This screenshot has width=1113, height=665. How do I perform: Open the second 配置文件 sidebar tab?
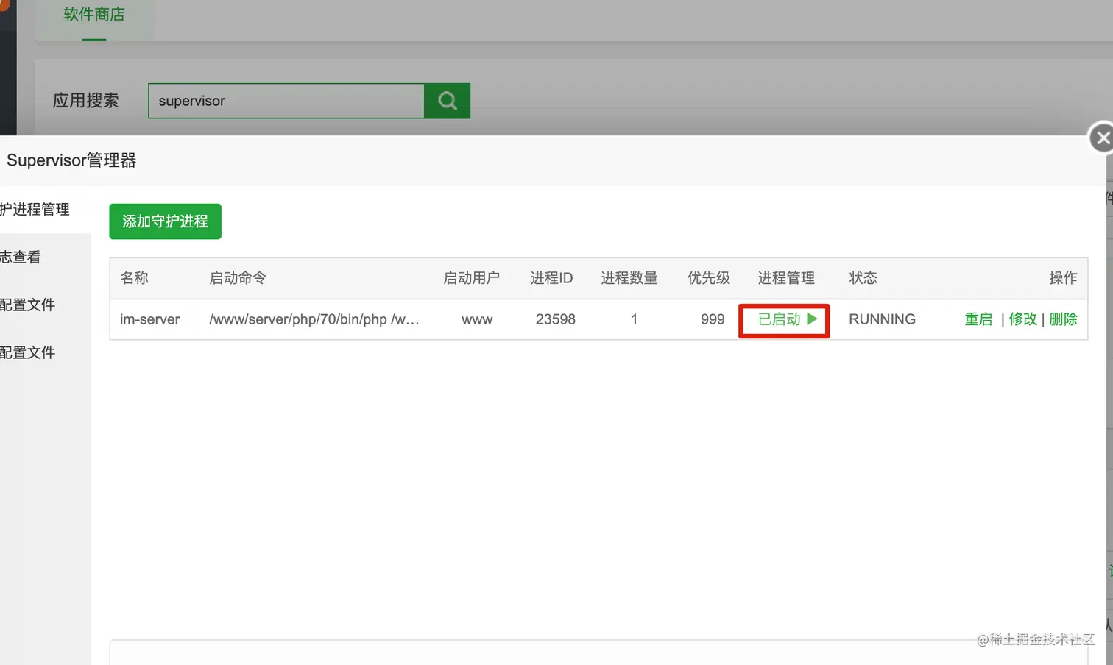(44, 352)
